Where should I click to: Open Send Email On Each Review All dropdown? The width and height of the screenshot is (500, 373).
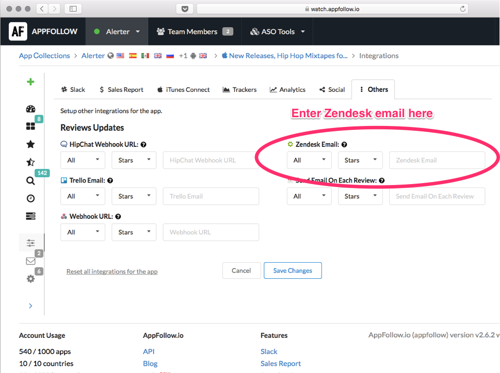(x=309, y=196)
